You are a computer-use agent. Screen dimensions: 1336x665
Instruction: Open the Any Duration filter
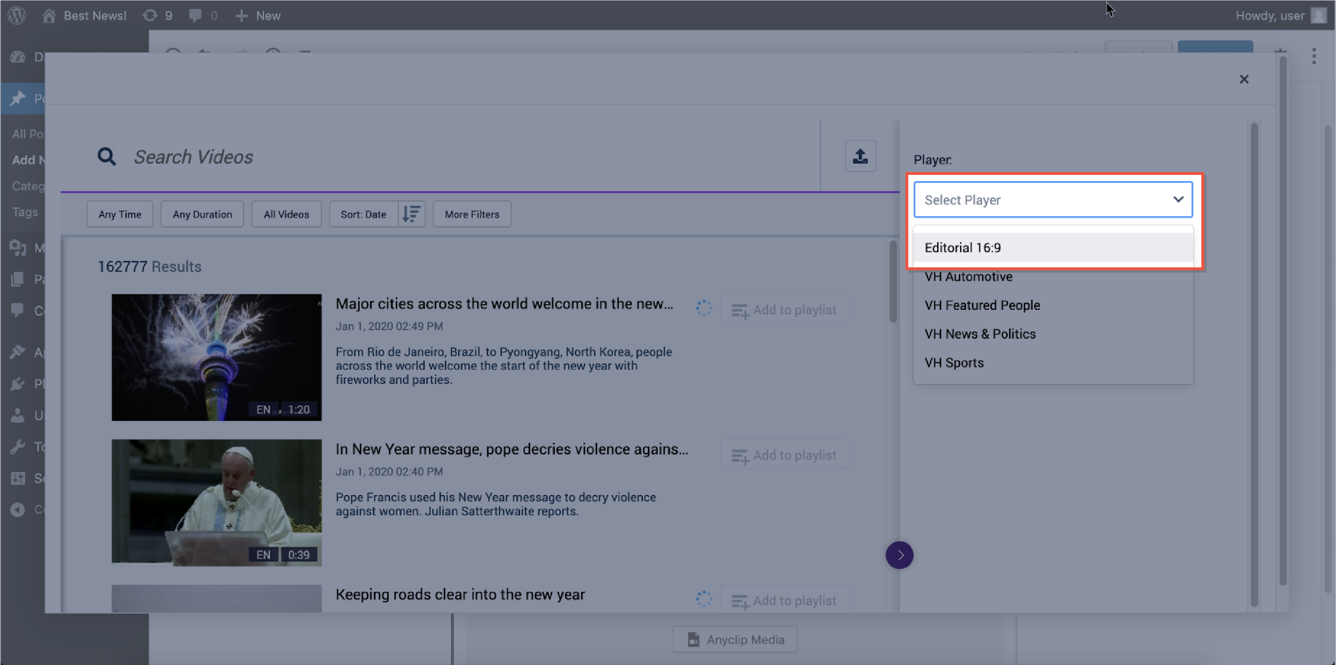(202, 214)
